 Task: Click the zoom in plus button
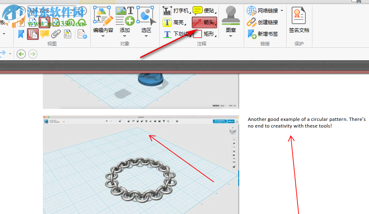[x=83, y=10]
